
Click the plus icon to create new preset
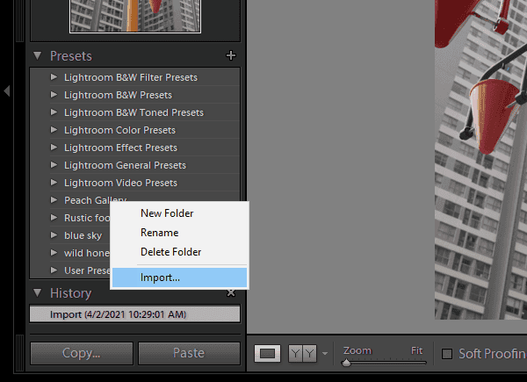[231, 55]
